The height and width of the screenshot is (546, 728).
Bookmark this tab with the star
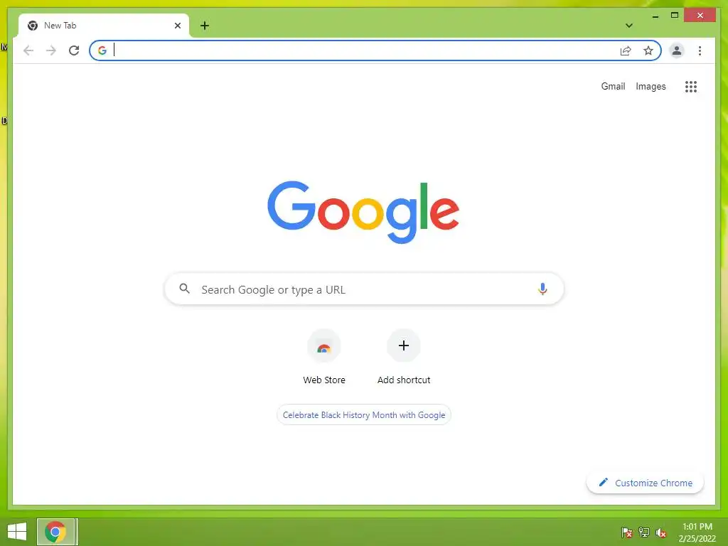[648, 50]
